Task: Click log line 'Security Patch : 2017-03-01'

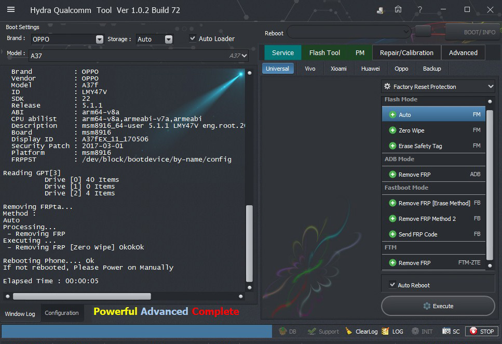Action: pos(67,146)
